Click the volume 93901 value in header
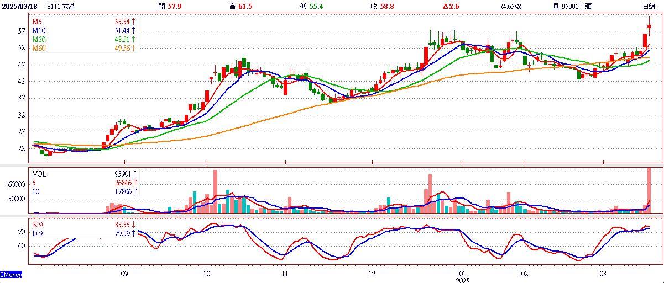The image size is (664, 283). (571, 6)
